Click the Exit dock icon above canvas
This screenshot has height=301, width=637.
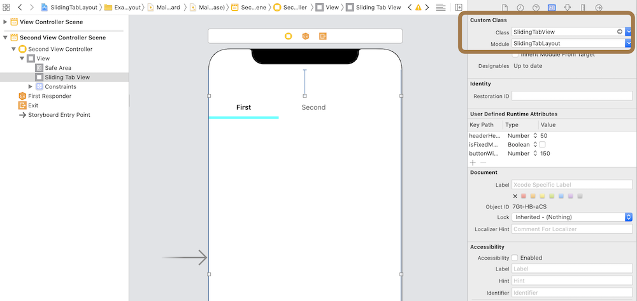[322, 36]
